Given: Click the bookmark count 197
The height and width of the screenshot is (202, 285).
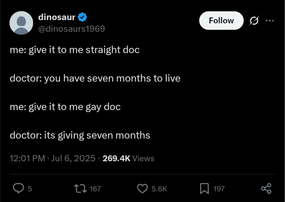Looking at the screenshot, I should tap(219, 189).
